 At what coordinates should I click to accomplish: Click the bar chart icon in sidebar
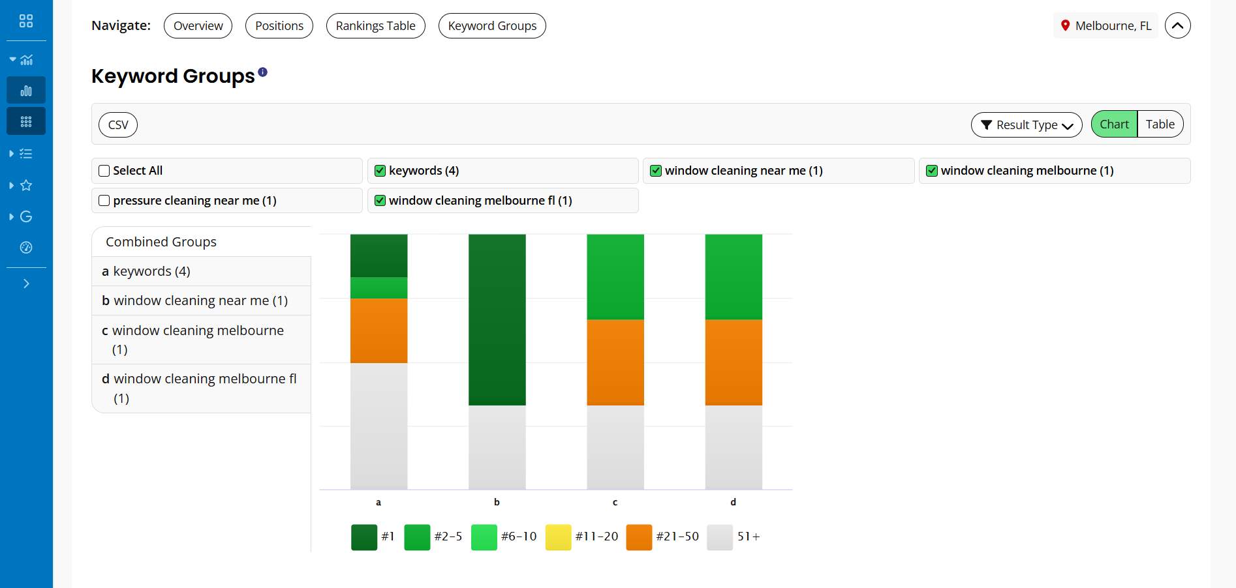pyautogui.click(x=26, y=91)
